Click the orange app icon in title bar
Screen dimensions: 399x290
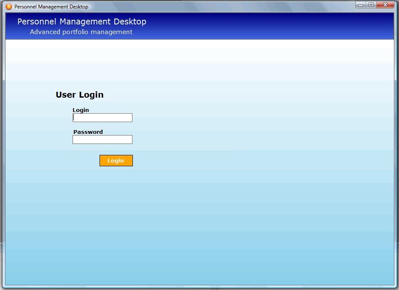click(9, 6)
